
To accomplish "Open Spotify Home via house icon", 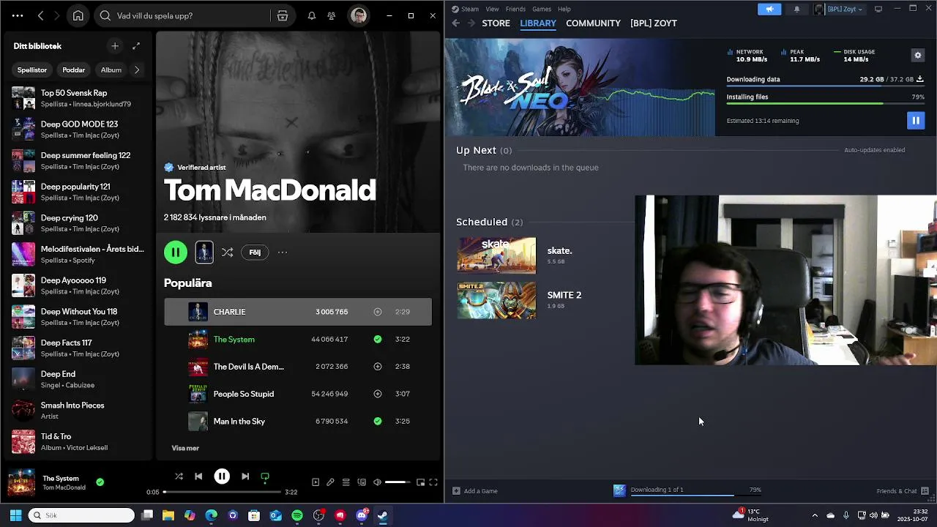I will 78,15.
